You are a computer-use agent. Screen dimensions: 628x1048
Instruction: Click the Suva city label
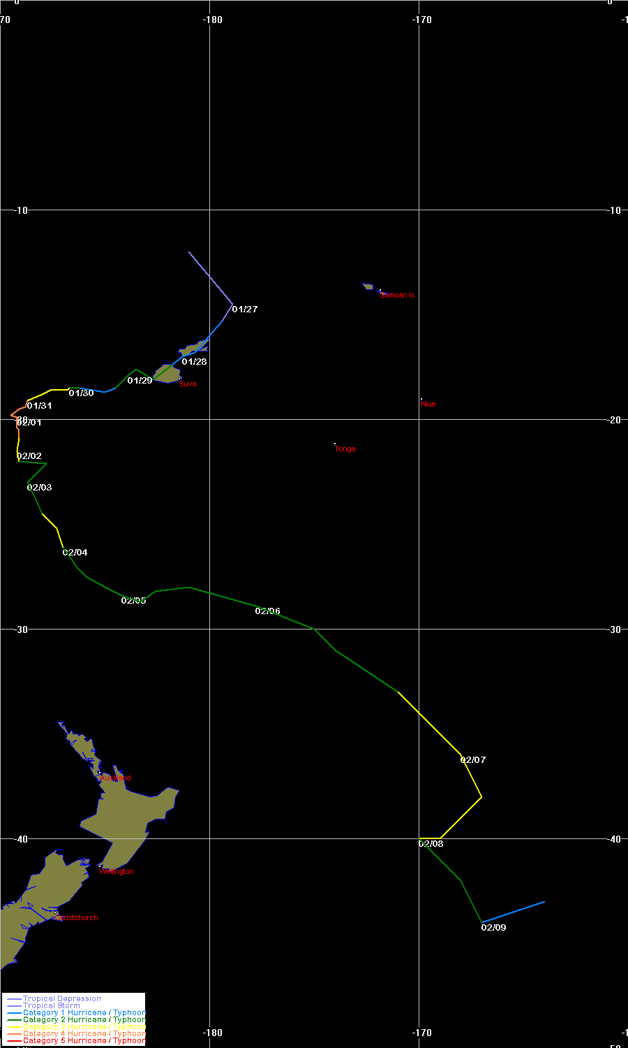(x=188, y=384)
